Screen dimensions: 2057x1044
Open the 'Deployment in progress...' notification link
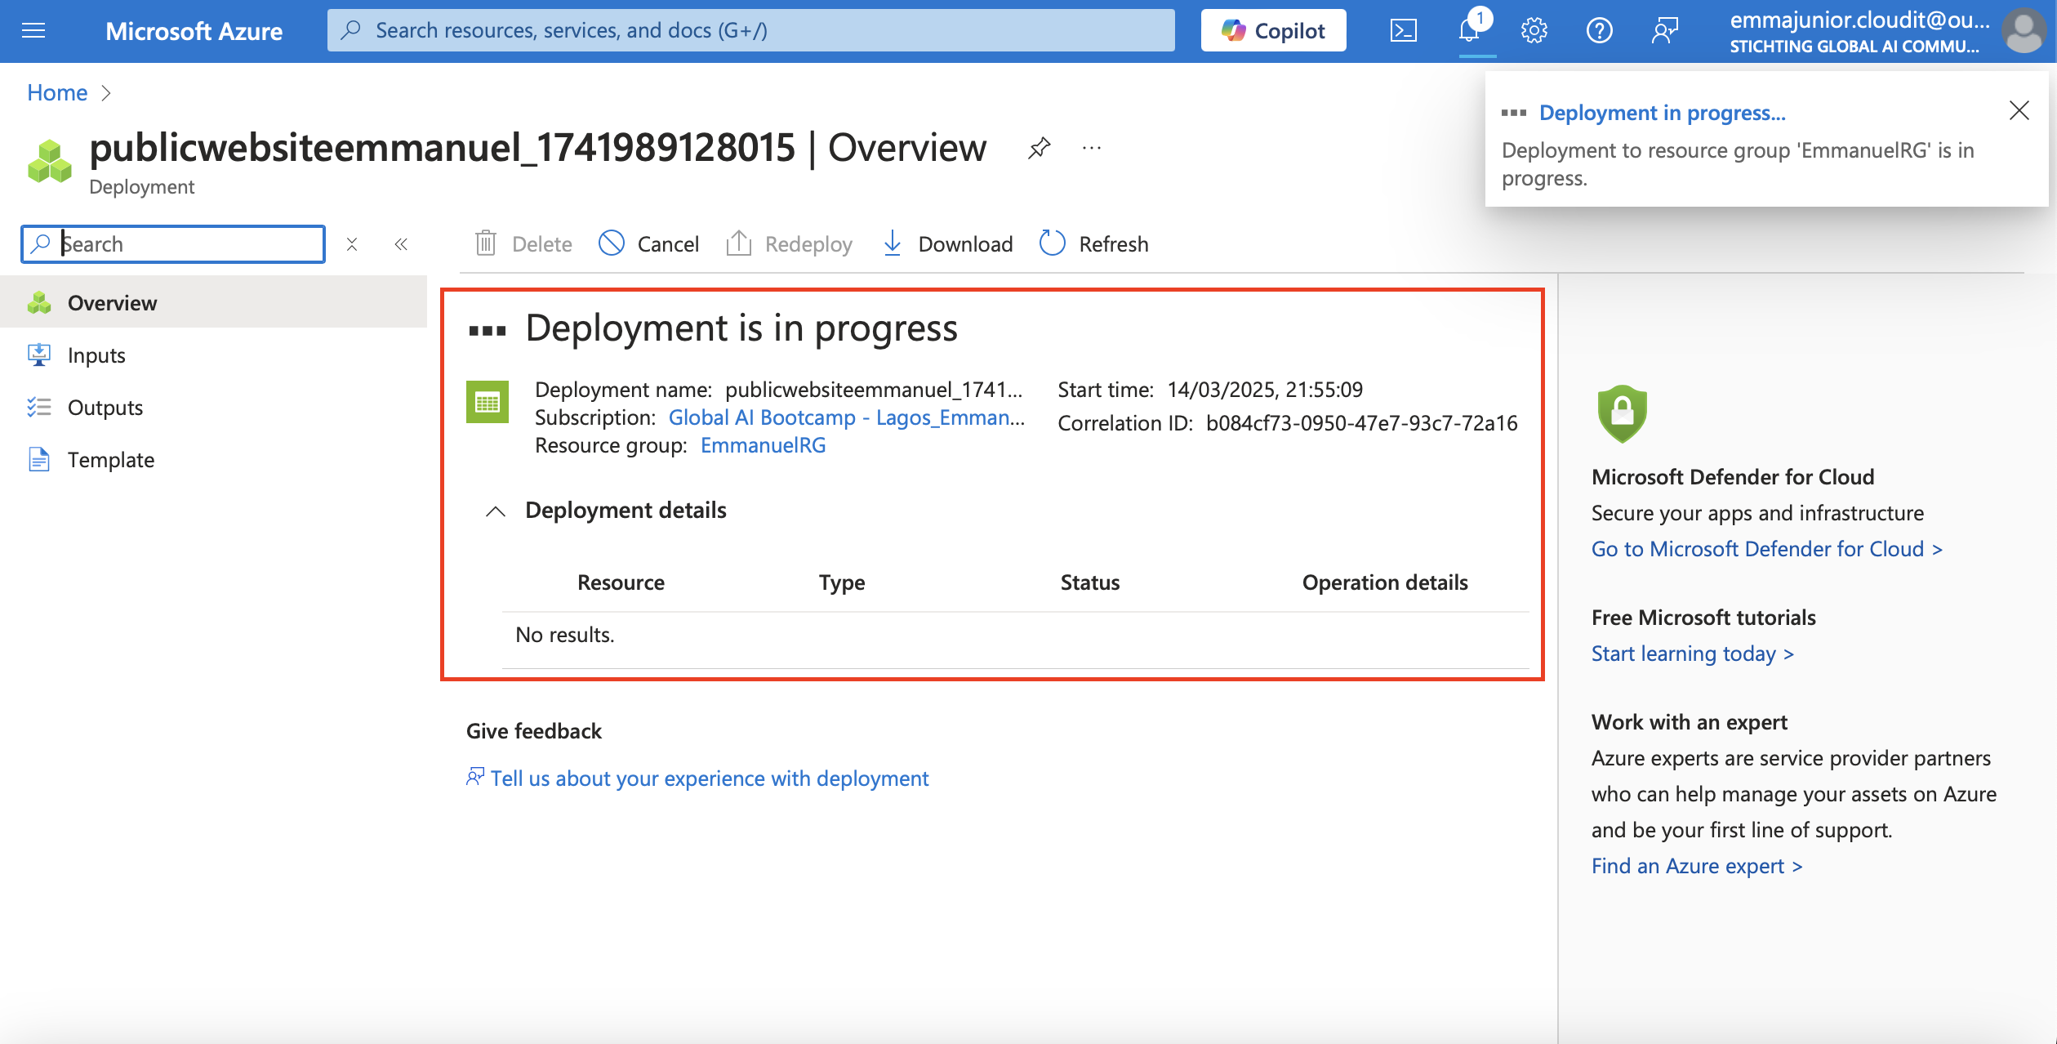[x=1662, y=112]
